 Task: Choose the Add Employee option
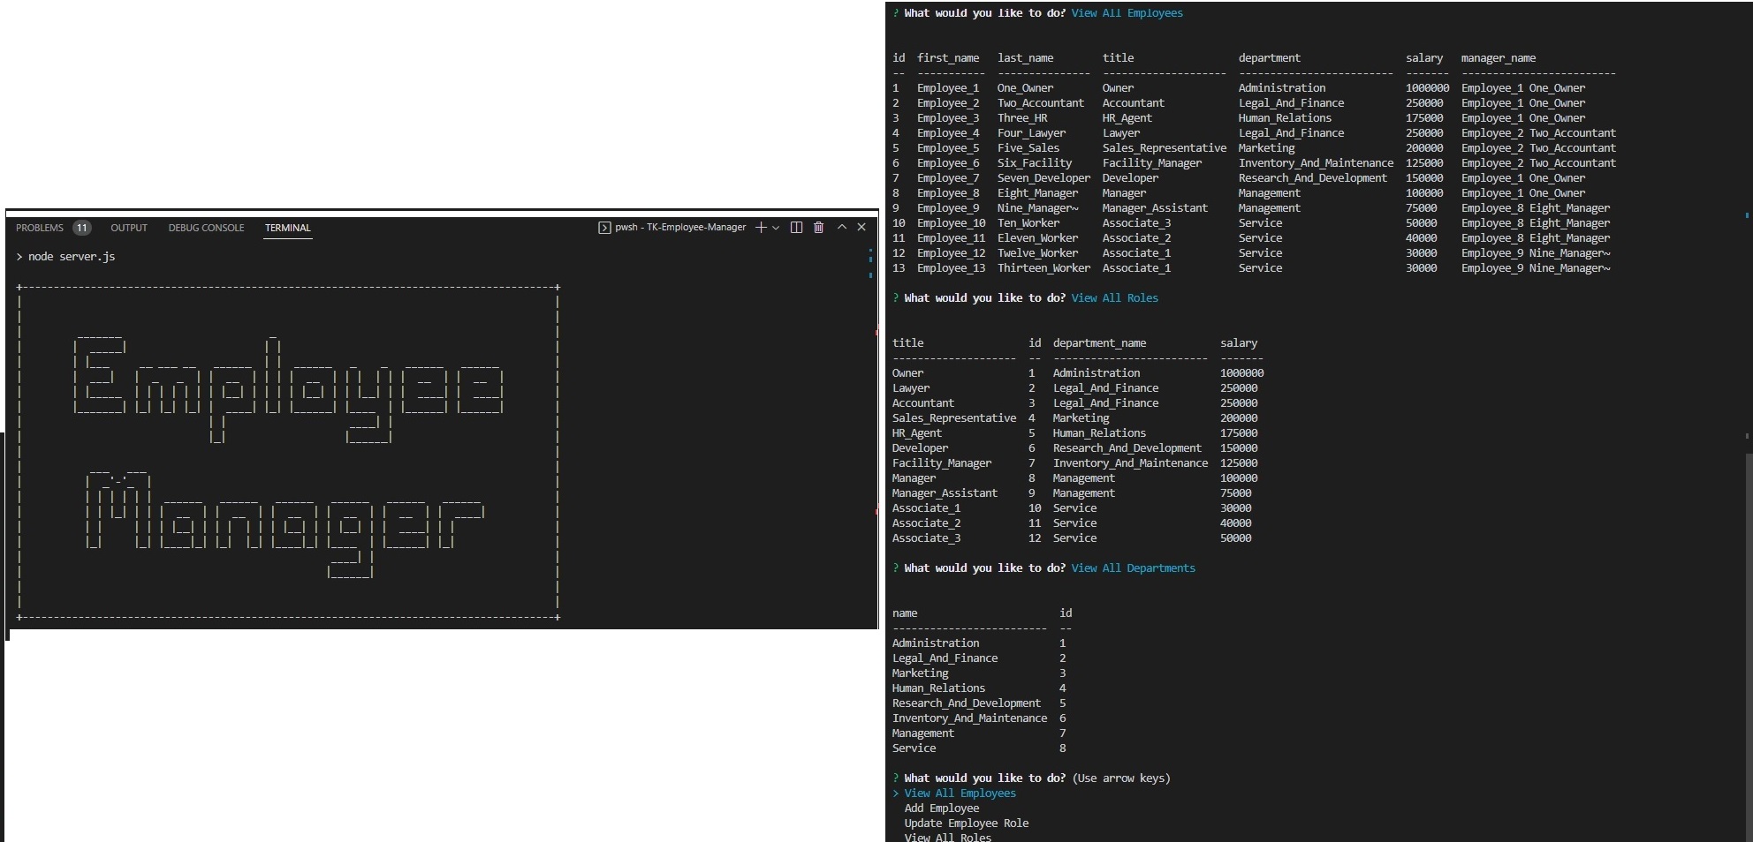[x=942, y=808]
